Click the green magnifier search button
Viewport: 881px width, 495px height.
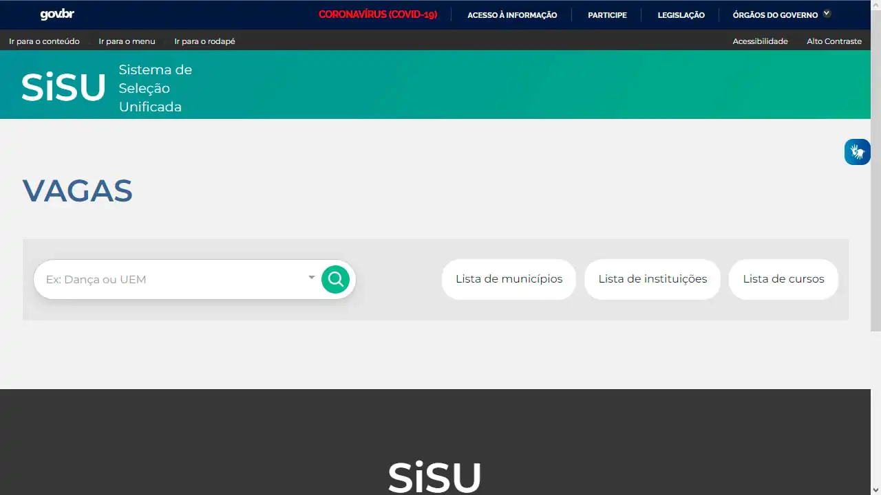(335, 279)
